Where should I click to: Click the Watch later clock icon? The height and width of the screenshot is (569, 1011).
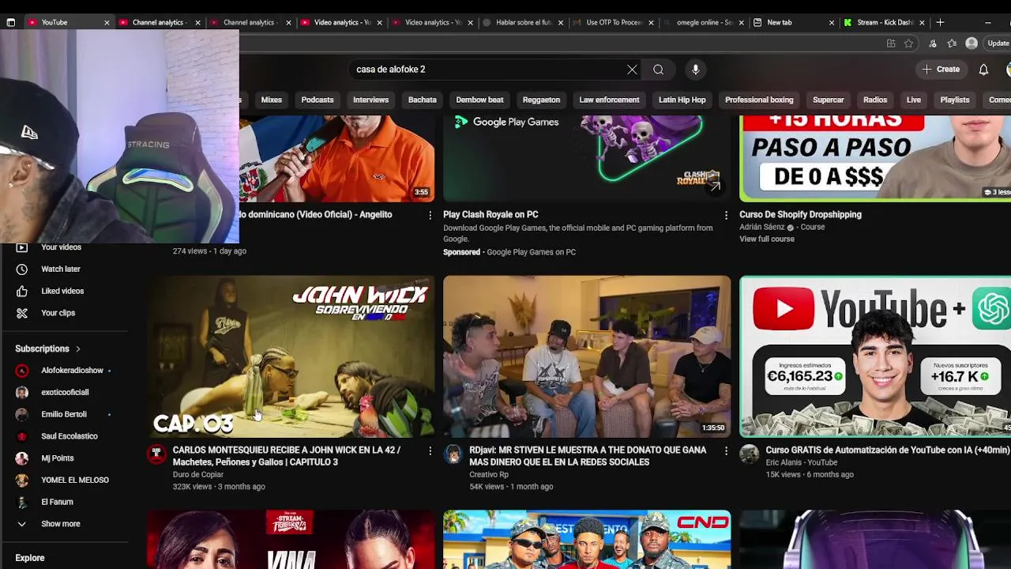[22, 269]
